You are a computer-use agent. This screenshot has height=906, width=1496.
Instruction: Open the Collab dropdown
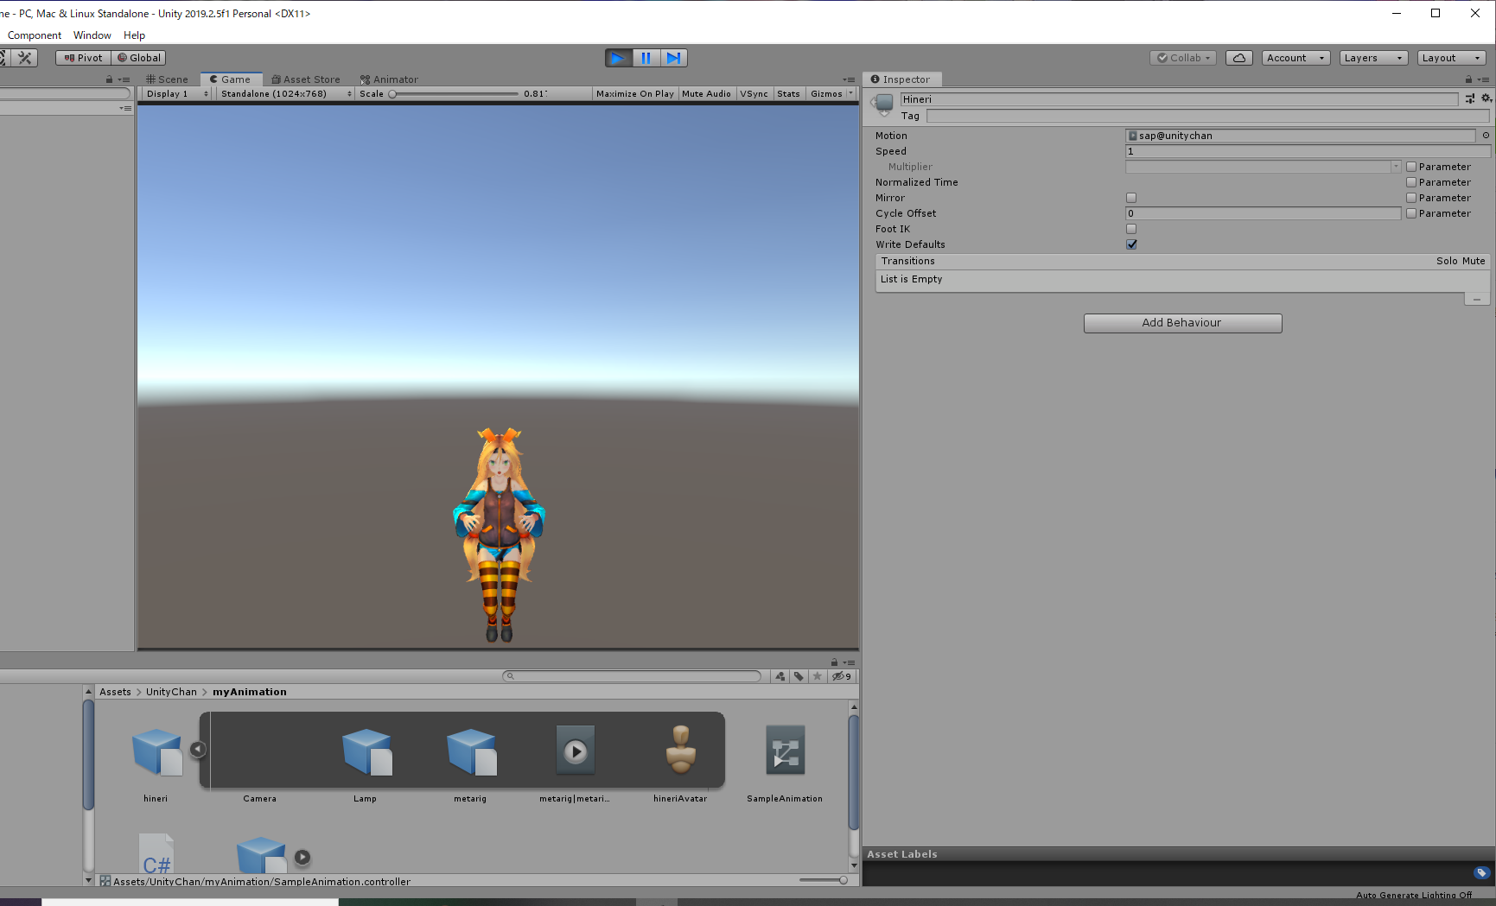click(1183, 58)
